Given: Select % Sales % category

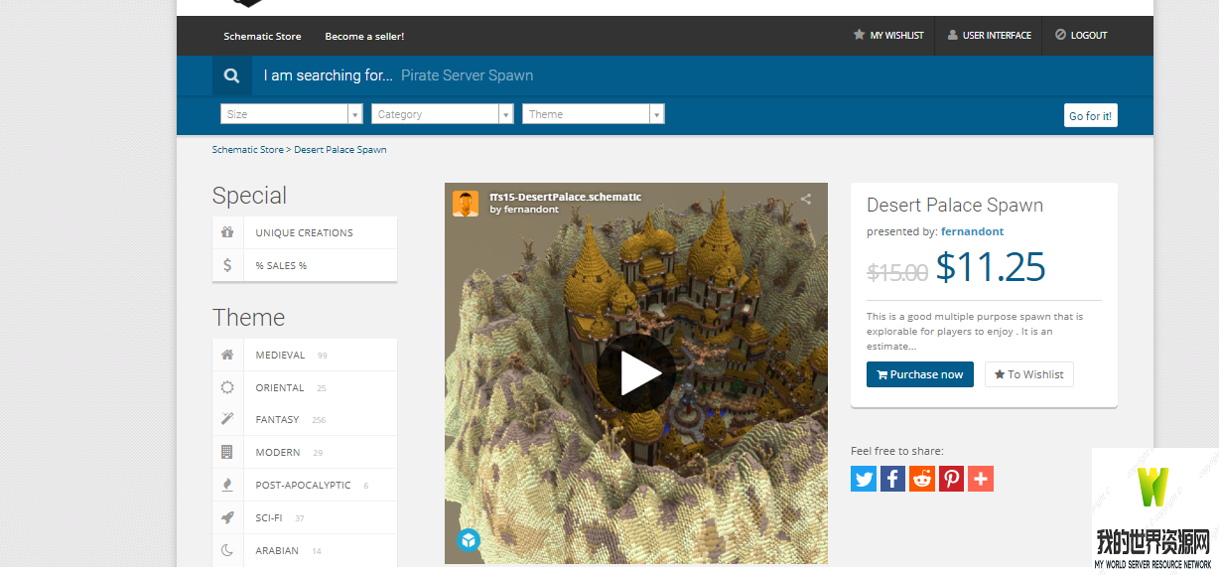Looking at the screenshot, I should (305, 265).
